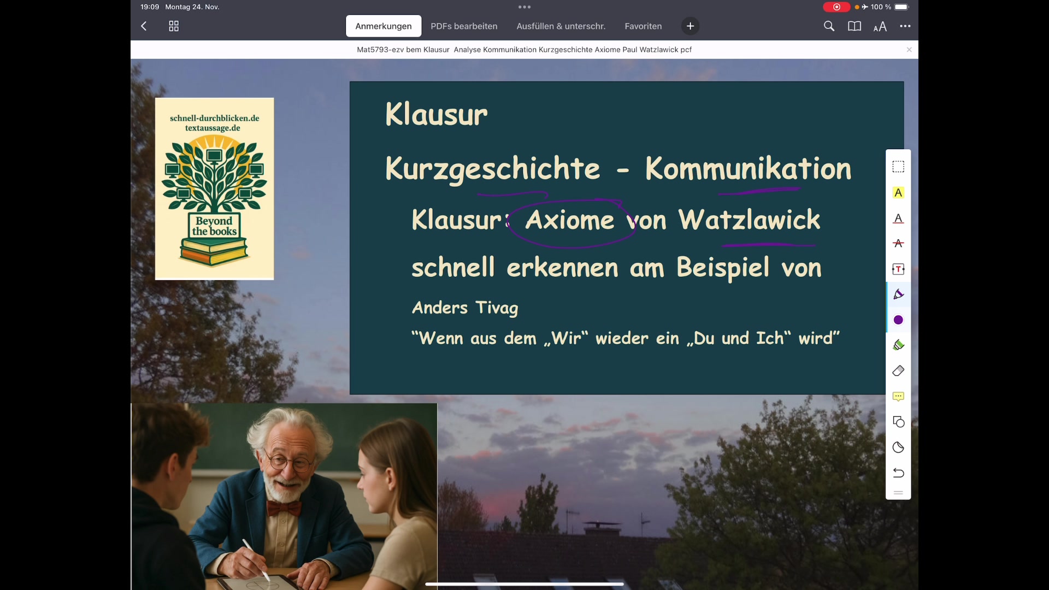Open document search
This screenshot has height=590, width=1049.
pyautogui.click(x=829, y=26)
